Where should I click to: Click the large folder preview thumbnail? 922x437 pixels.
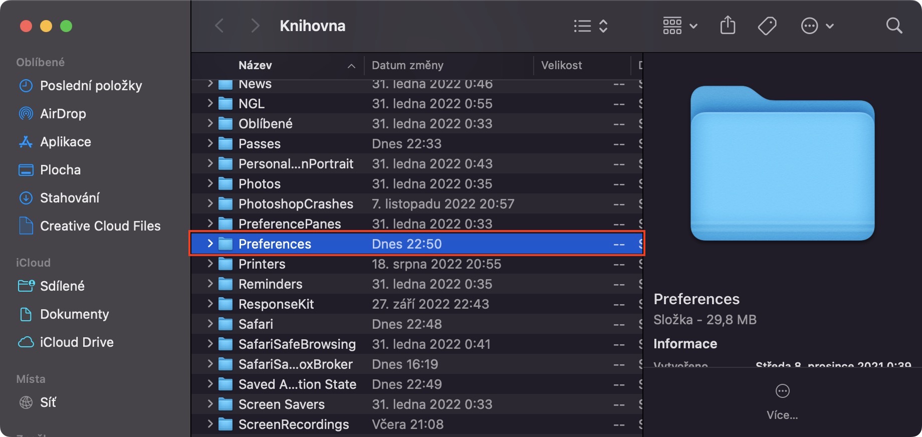coord(782,163)
